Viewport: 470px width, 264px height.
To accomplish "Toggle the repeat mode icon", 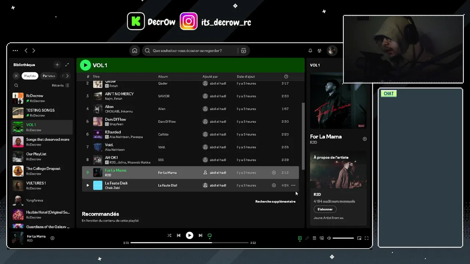I will tap(210, 235).
